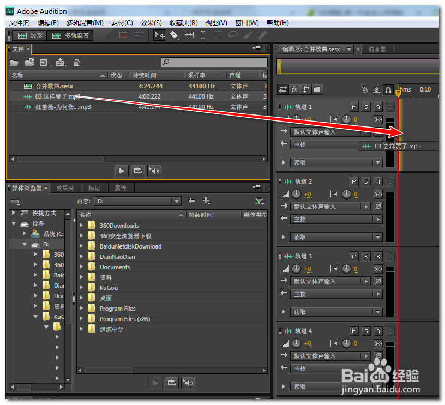445x405 pixels.
Task: Open the editor session dropdown
Action: tap(349, 50)
